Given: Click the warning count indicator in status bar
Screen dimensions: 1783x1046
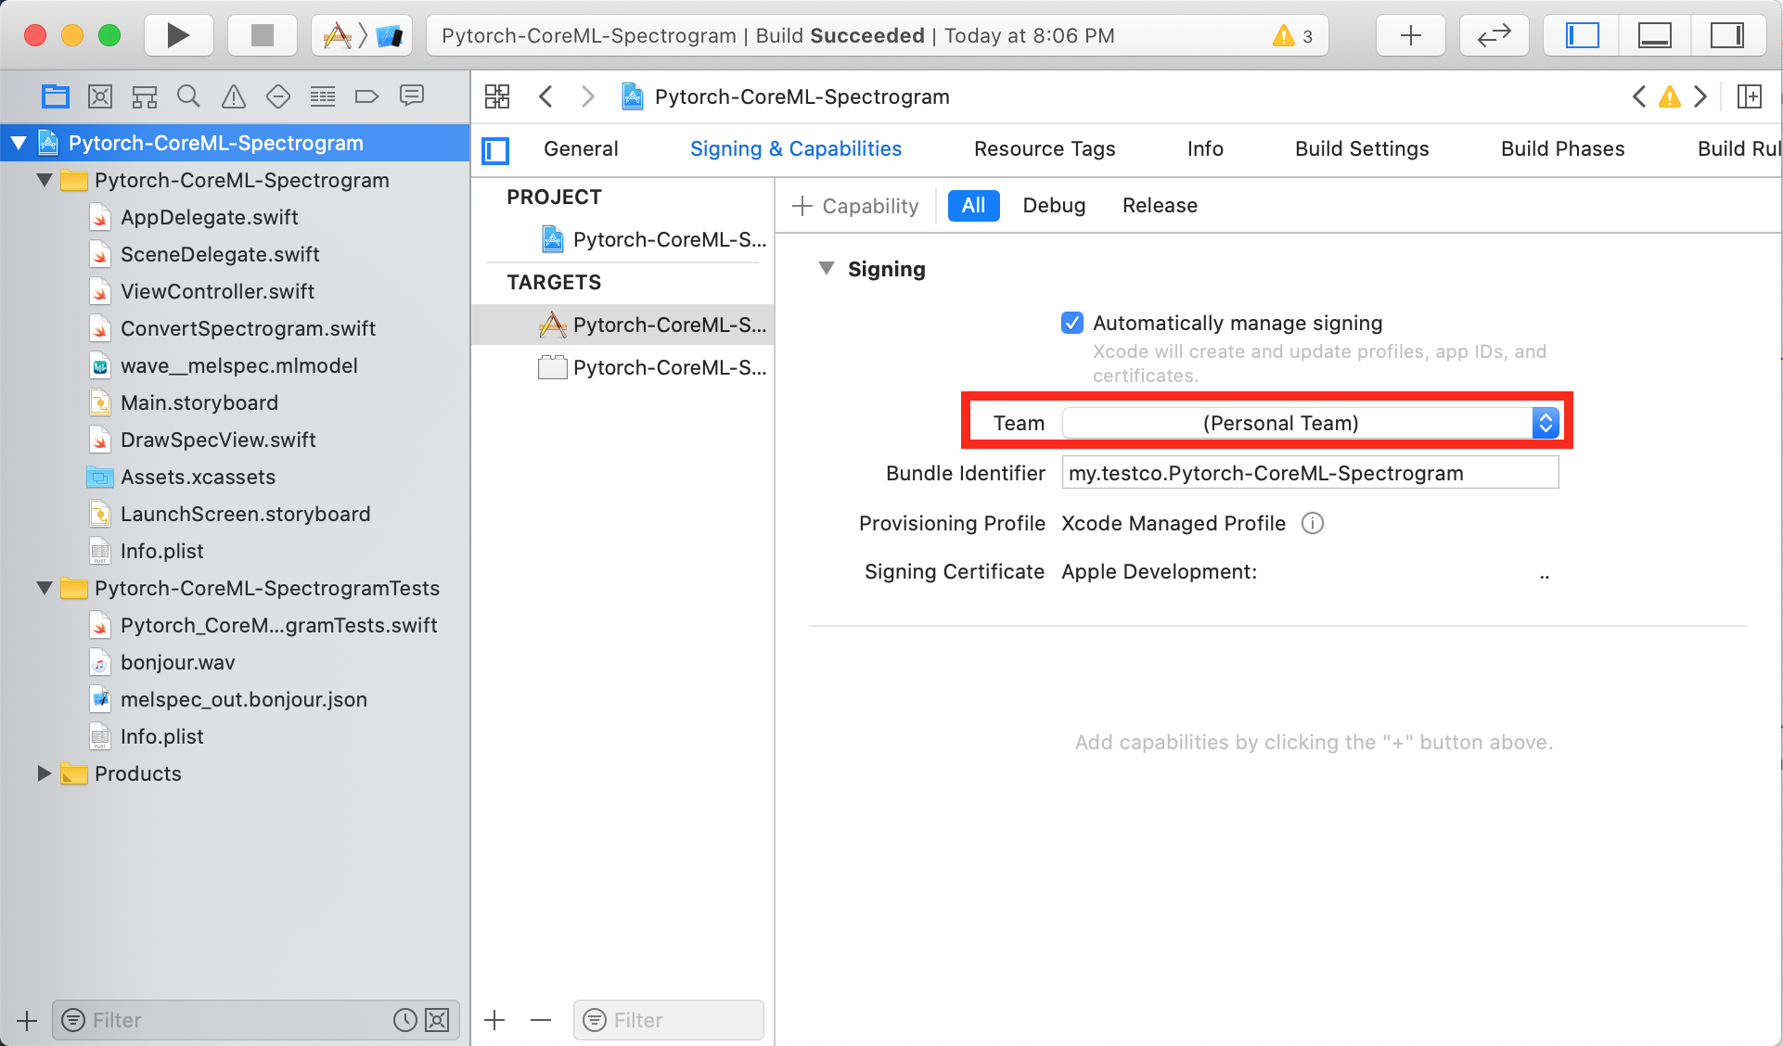Looking at the screenshot, I should [1294, 36].
